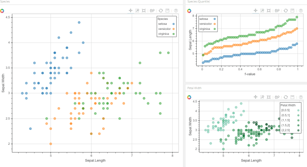
Task: Select Box Zoom tool above Species scatter plot
Action: (x=137, y=10)
